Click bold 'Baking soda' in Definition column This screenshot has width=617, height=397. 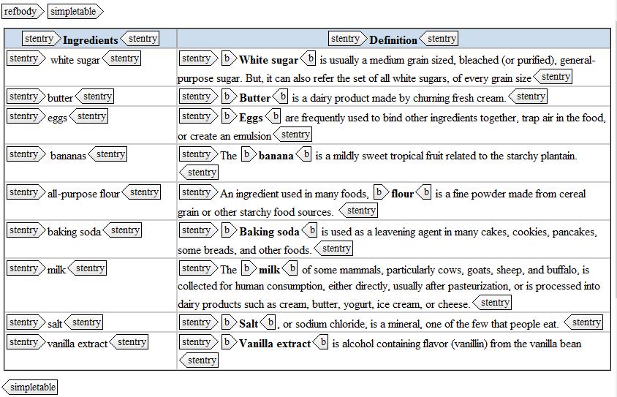270,232
